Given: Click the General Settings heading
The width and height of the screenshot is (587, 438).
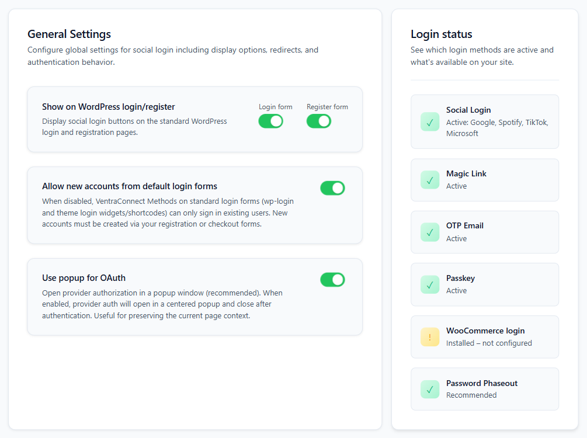Looking at the screenshot, I should click(x=70, y=34).
